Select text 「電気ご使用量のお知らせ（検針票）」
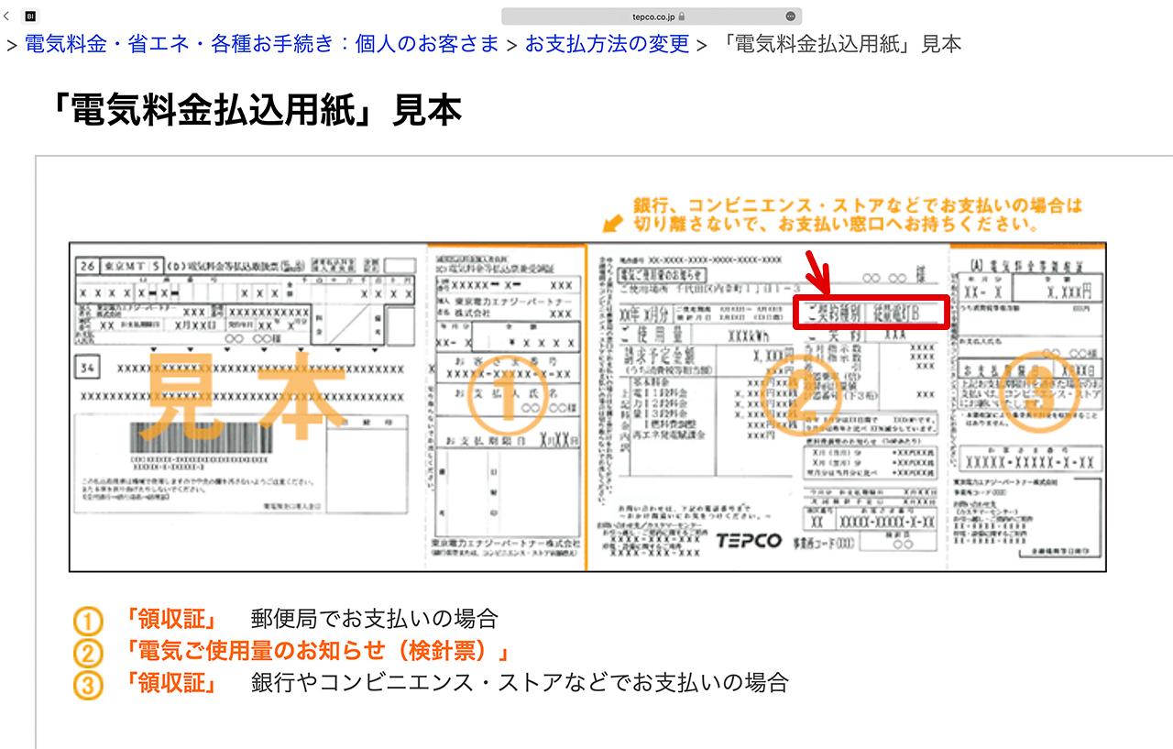This screenshot has width=1173, height=749. pos(318,651)
